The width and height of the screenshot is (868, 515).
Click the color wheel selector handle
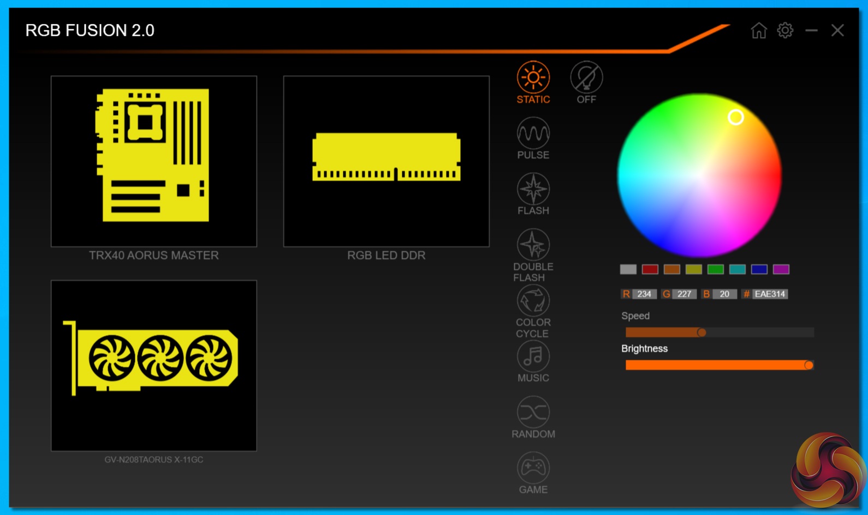(x=736, y=117)
